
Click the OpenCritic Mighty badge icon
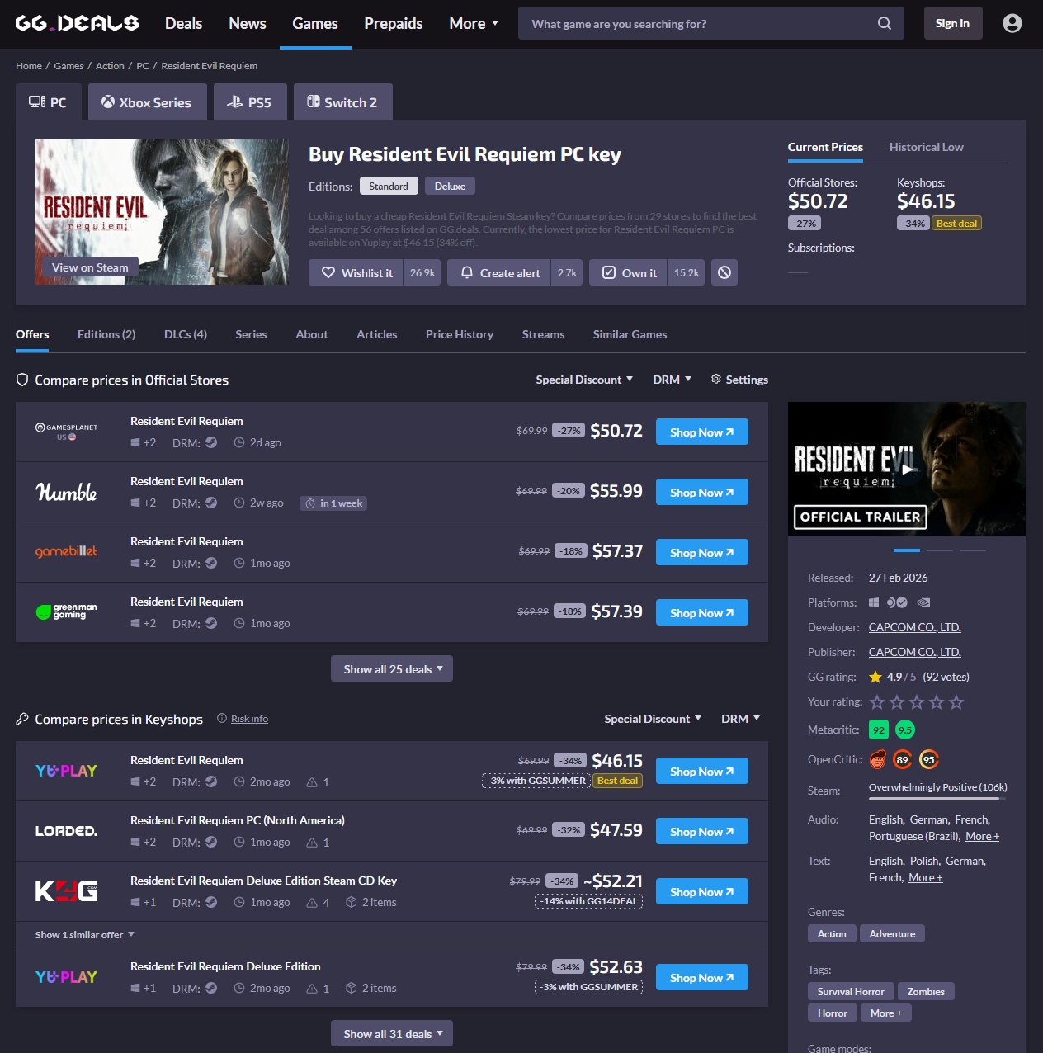pos(878,759)
